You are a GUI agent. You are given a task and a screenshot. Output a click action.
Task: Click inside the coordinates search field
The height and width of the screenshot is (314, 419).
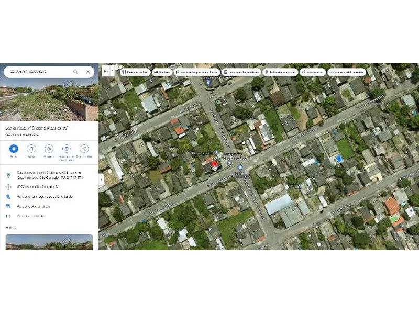point(40,72)
